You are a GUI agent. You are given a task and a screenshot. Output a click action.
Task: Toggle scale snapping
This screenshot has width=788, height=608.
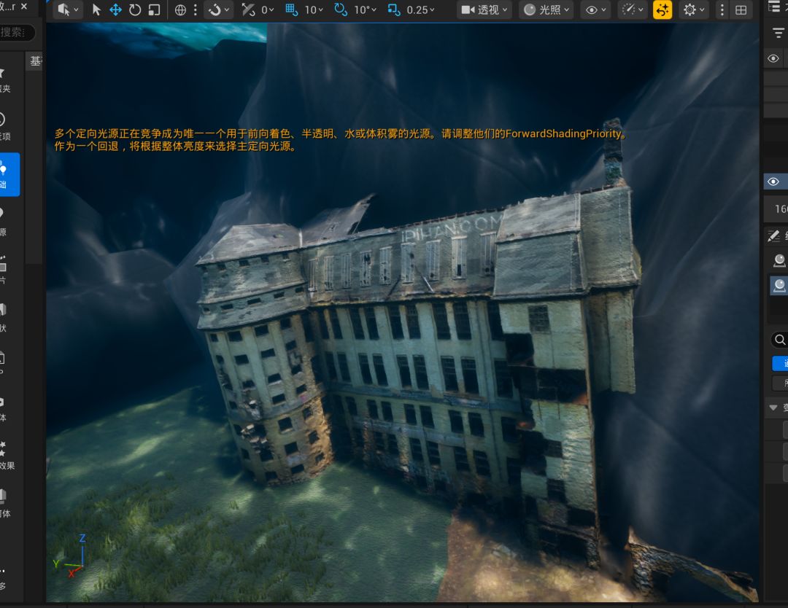coord(394,9)
